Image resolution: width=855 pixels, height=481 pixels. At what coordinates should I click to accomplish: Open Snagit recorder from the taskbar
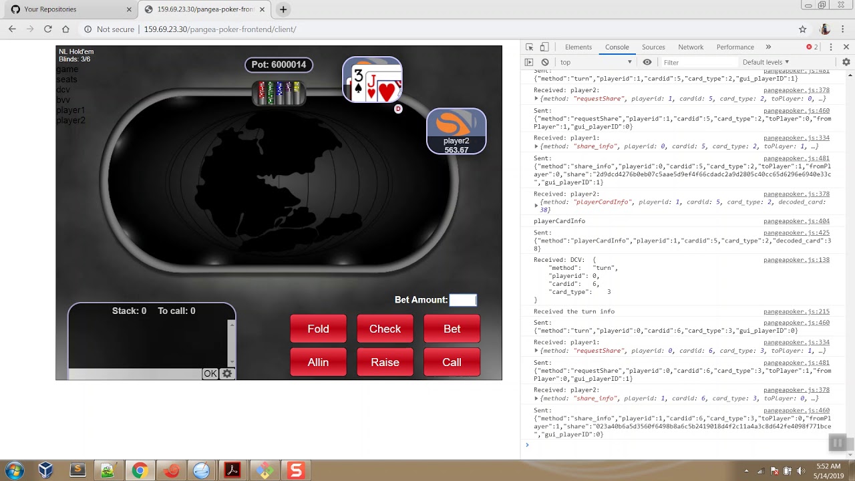pos(295,470)
